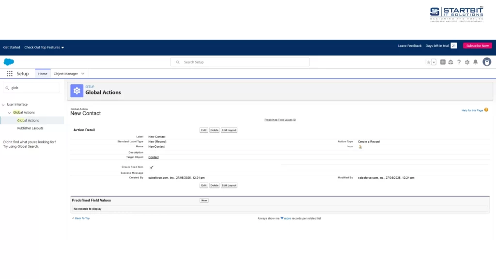496x279 pixels.
Task: Click the favorites star icon
Action: 429,62
